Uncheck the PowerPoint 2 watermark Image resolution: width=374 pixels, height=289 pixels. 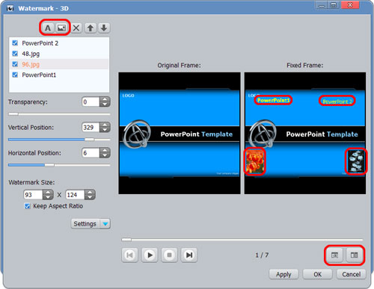[15, 43]
